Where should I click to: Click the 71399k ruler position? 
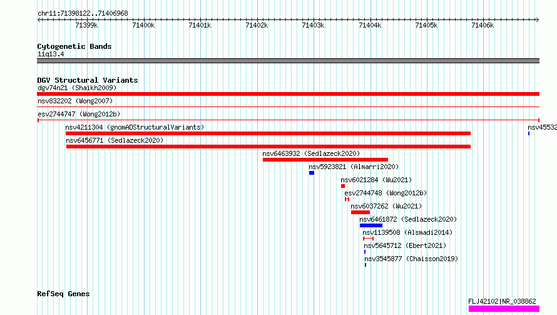86,25
